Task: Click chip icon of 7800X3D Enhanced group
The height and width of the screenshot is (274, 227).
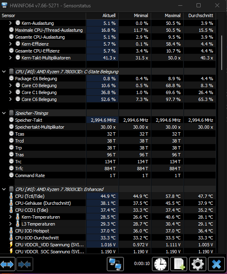Action: tap(11, 189)
